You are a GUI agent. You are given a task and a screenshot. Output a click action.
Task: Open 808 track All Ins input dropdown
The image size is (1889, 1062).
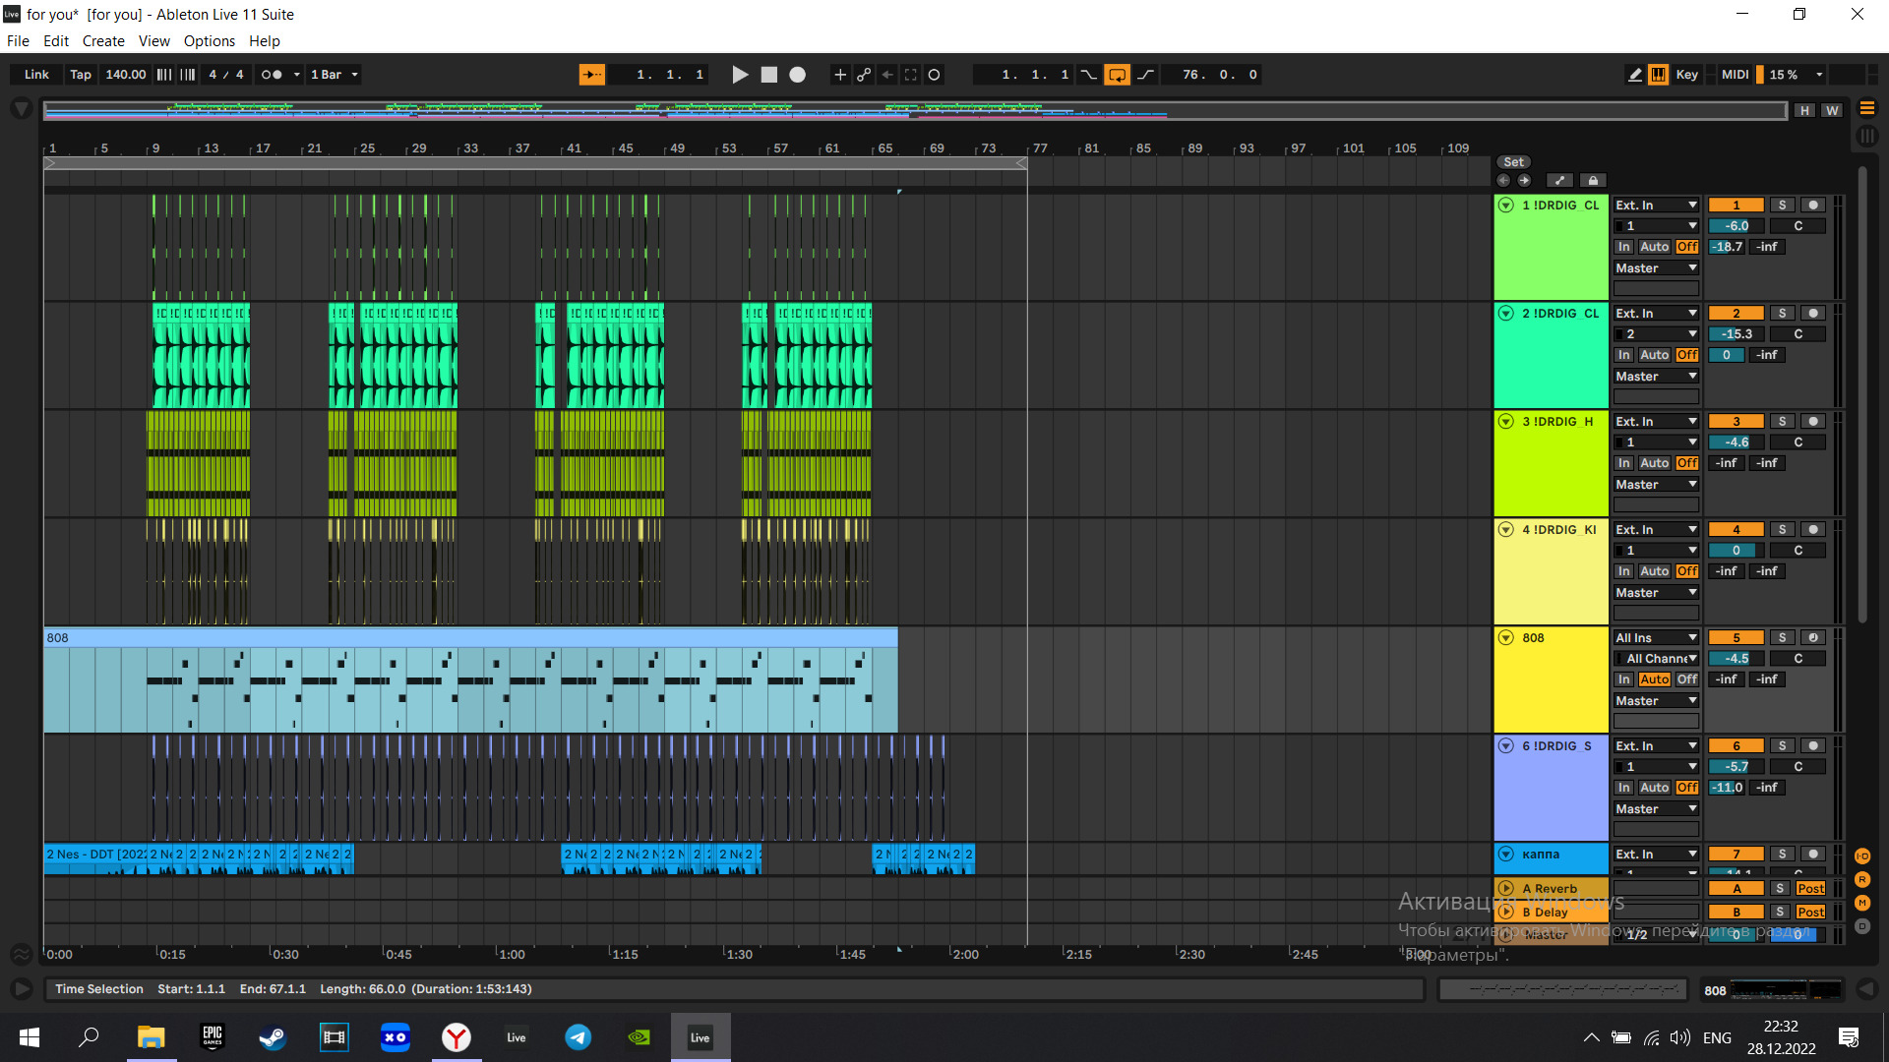pos(1657,638)
